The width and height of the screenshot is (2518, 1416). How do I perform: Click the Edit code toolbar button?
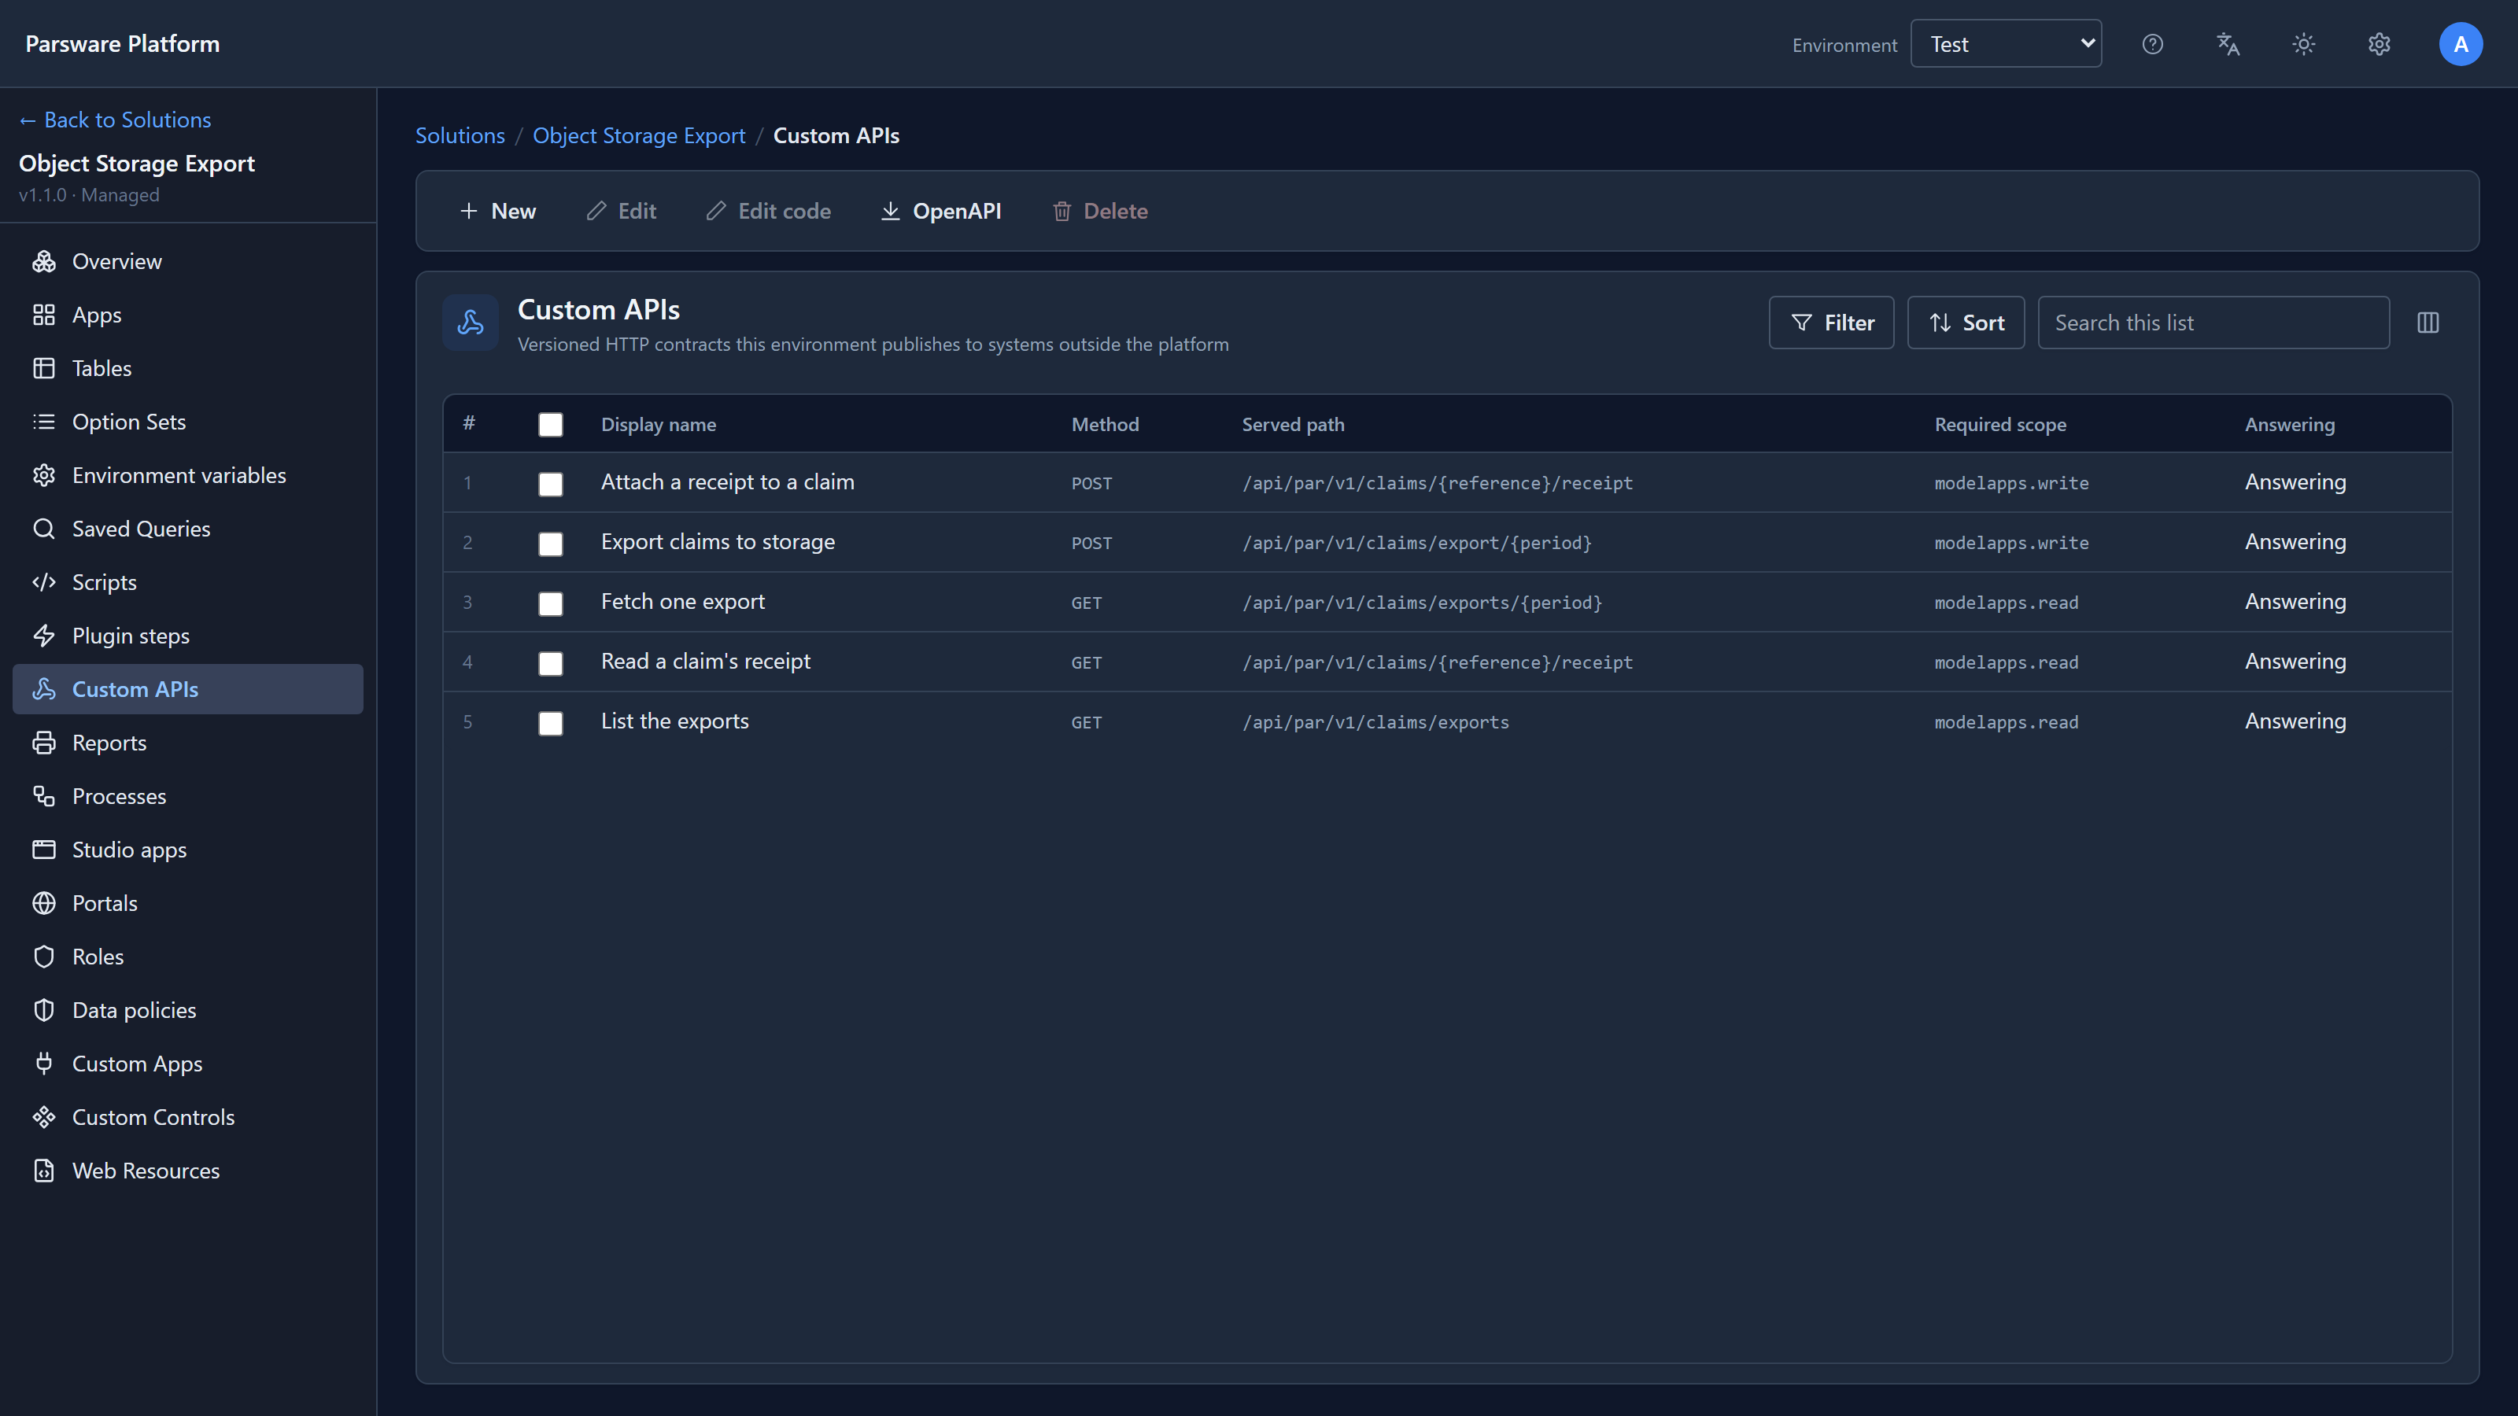[x=768, y=211]
